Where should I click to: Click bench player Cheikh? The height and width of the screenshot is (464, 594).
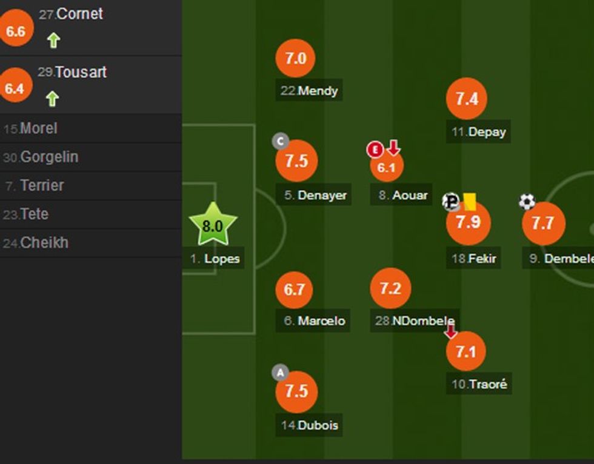coord(44,243)
